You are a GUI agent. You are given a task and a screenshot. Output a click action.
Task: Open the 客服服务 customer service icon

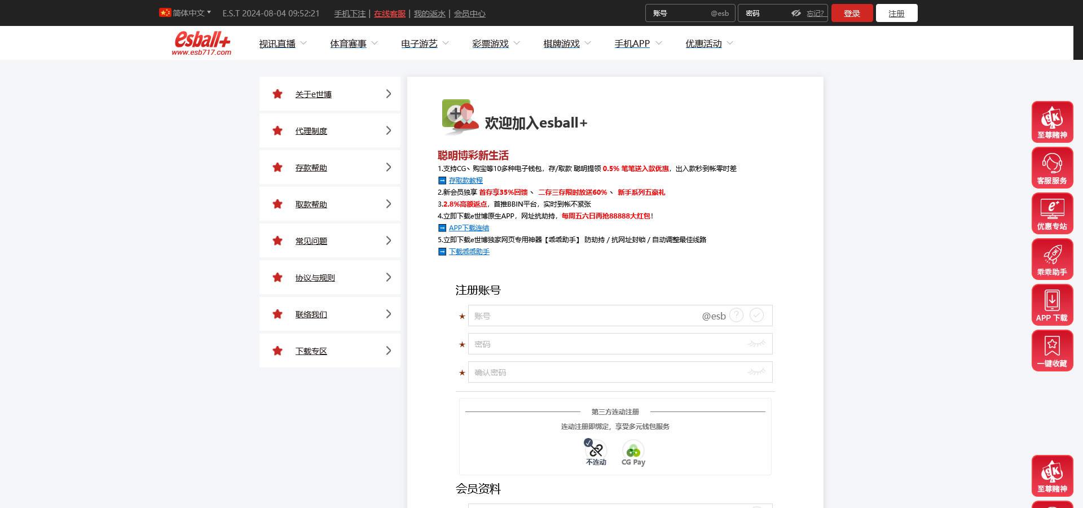point(1052,168)
